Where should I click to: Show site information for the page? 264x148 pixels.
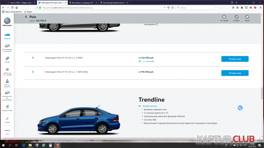[37, 8]
